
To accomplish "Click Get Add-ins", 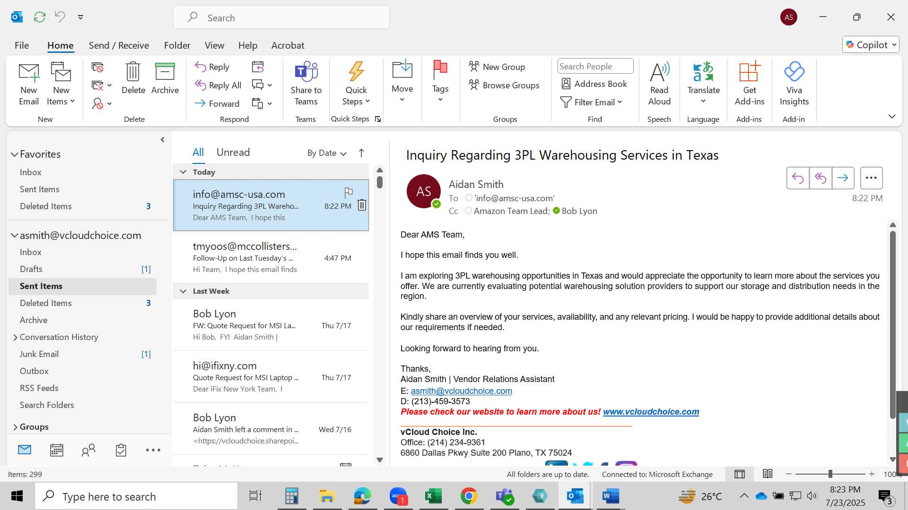I will 750,84.
